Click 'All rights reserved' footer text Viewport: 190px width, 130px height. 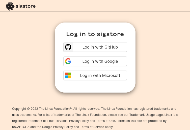(x=87, y=109)
